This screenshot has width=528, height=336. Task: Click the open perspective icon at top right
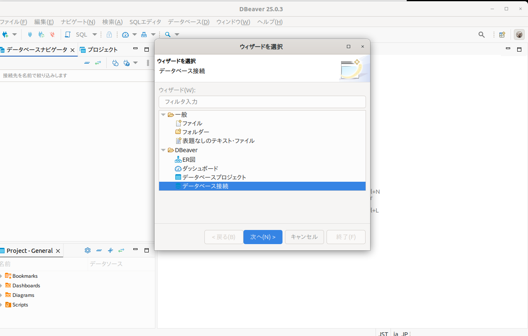pos(502,35)
